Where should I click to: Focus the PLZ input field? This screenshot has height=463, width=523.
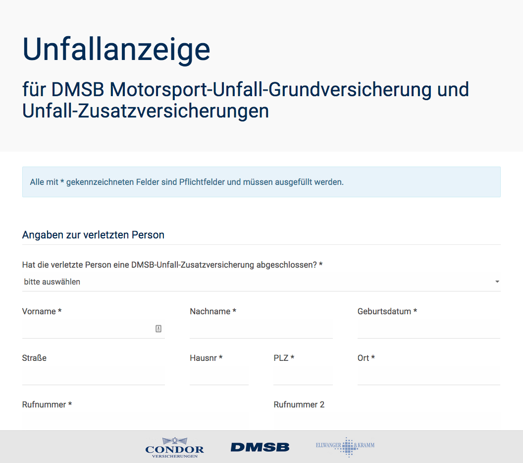tap(303, 376)
